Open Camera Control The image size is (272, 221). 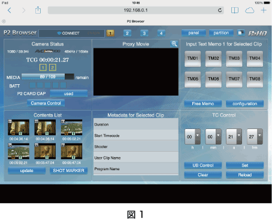[x=46, y=103]
